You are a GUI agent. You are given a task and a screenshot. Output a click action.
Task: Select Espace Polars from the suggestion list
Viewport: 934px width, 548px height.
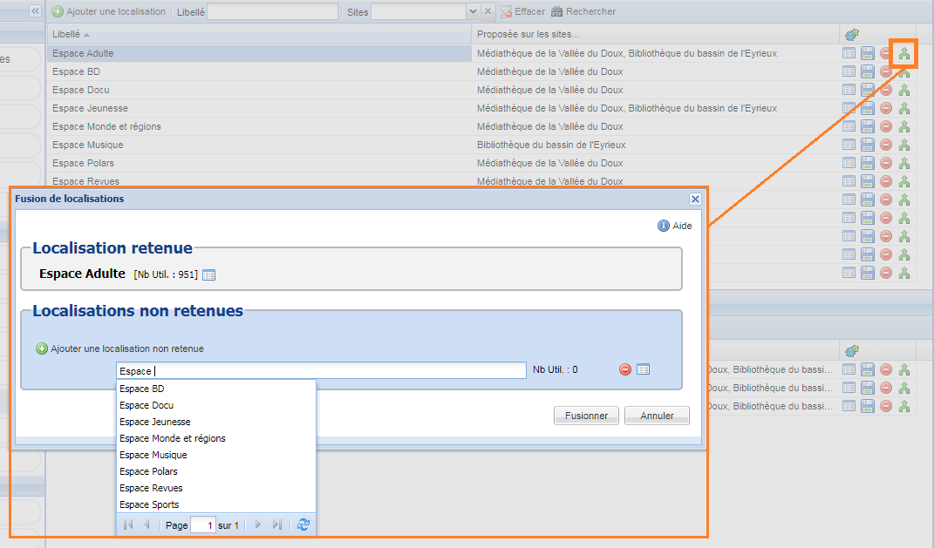148,471
